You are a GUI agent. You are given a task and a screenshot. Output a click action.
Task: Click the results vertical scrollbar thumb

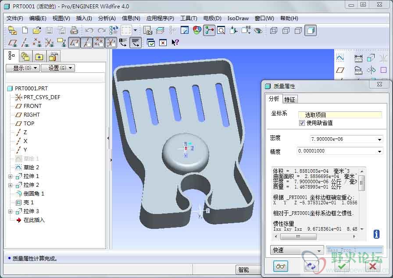click(361, 183)
